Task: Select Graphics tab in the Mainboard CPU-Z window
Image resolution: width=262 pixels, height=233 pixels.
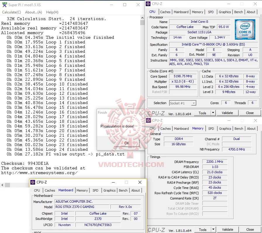Action: click(x=110, y=190)
